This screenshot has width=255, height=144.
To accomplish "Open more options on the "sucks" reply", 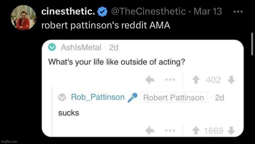I will pyautogui.click(x=169, y=131).
